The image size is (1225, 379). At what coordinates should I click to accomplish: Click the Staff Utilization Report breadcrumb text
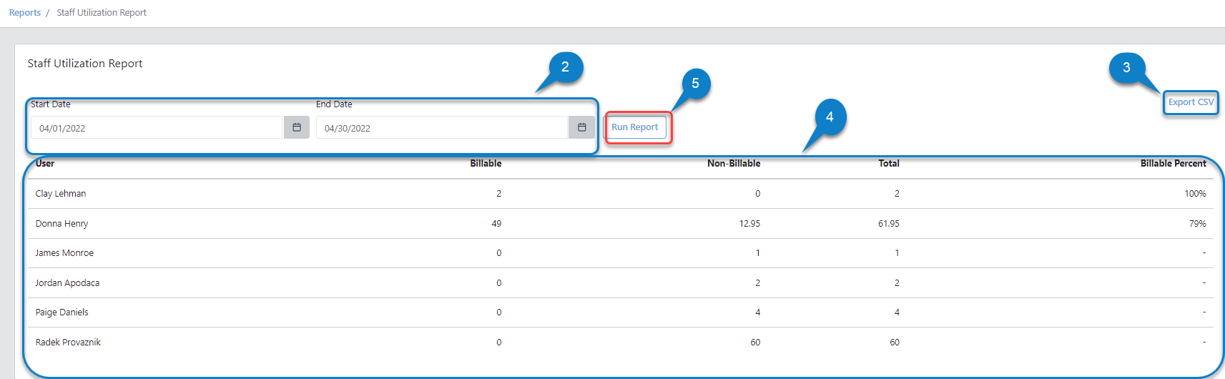(102, 13)
